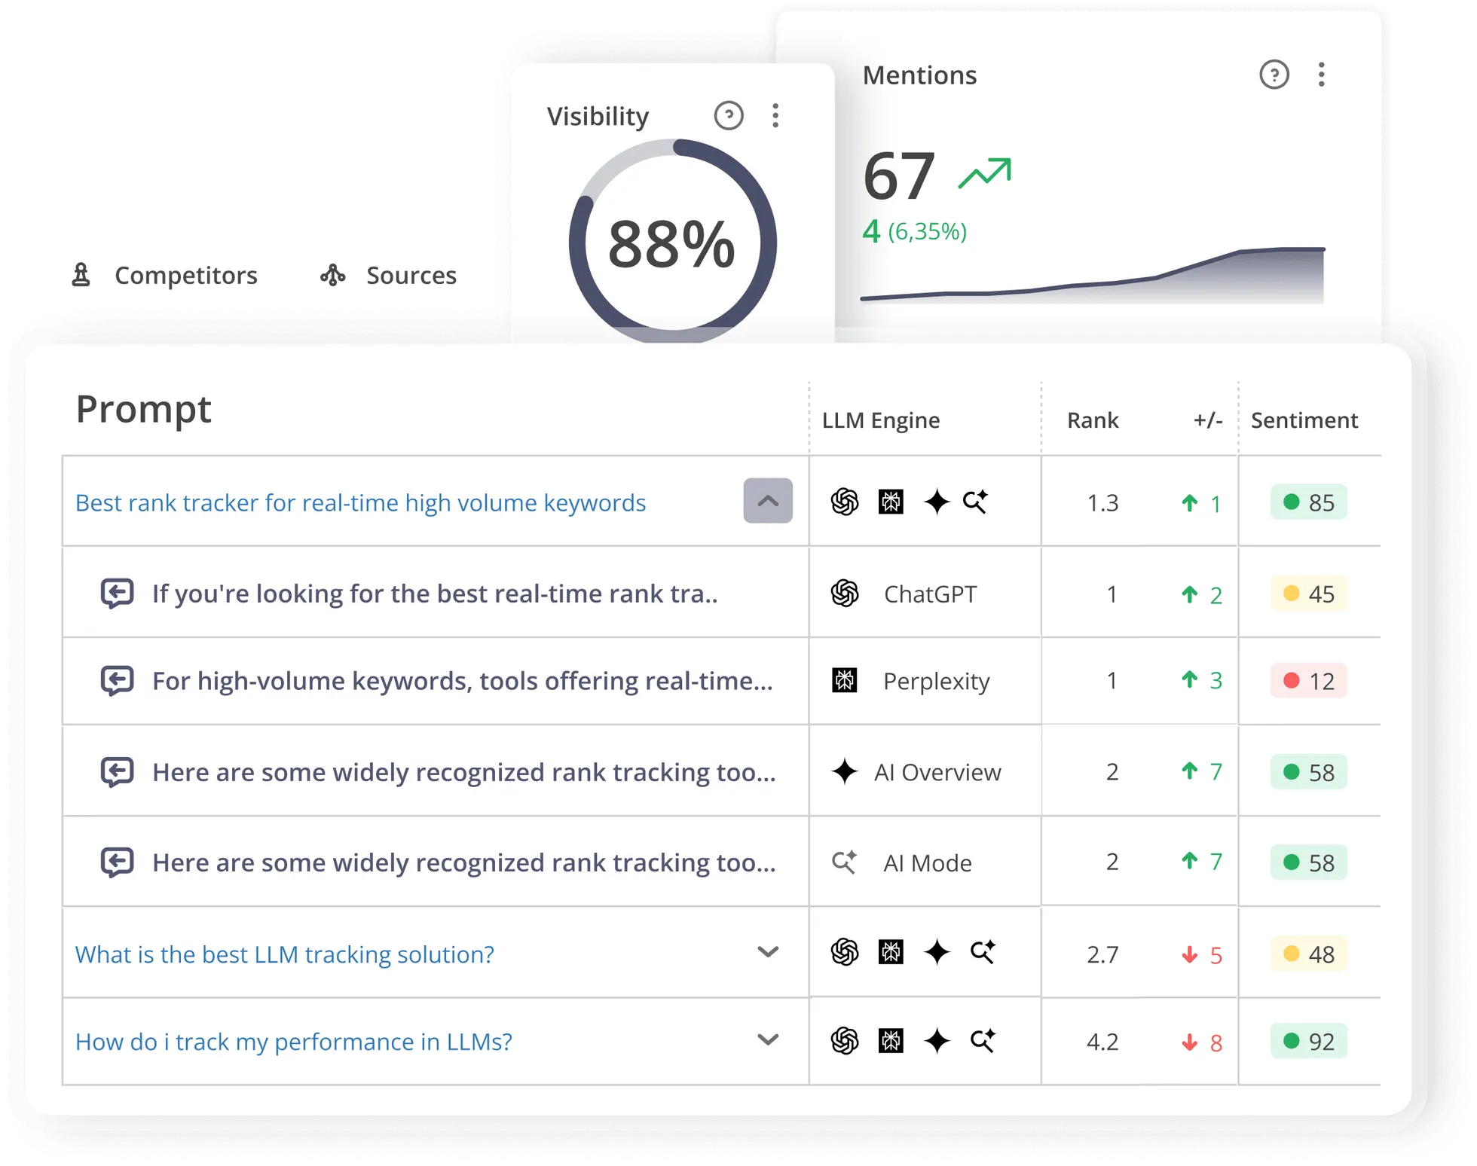Click the AI Mode icon

[845, 862]
